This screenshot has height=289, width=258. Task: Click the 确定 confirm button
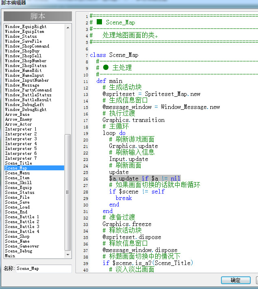(x=236, y=280)
